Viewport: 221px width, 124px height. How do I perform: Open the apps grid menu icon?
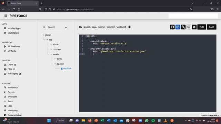coord(6,16)
